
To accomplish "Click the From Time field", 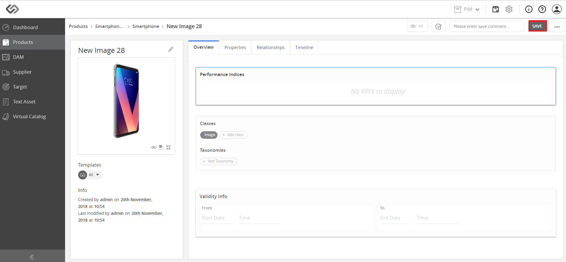I will [x=260, y=218].
